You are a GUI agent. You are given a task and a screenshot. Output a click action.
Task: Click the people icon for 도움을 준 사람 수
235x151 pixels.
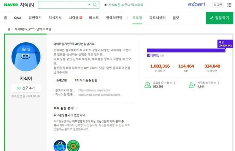click(148, 85)
